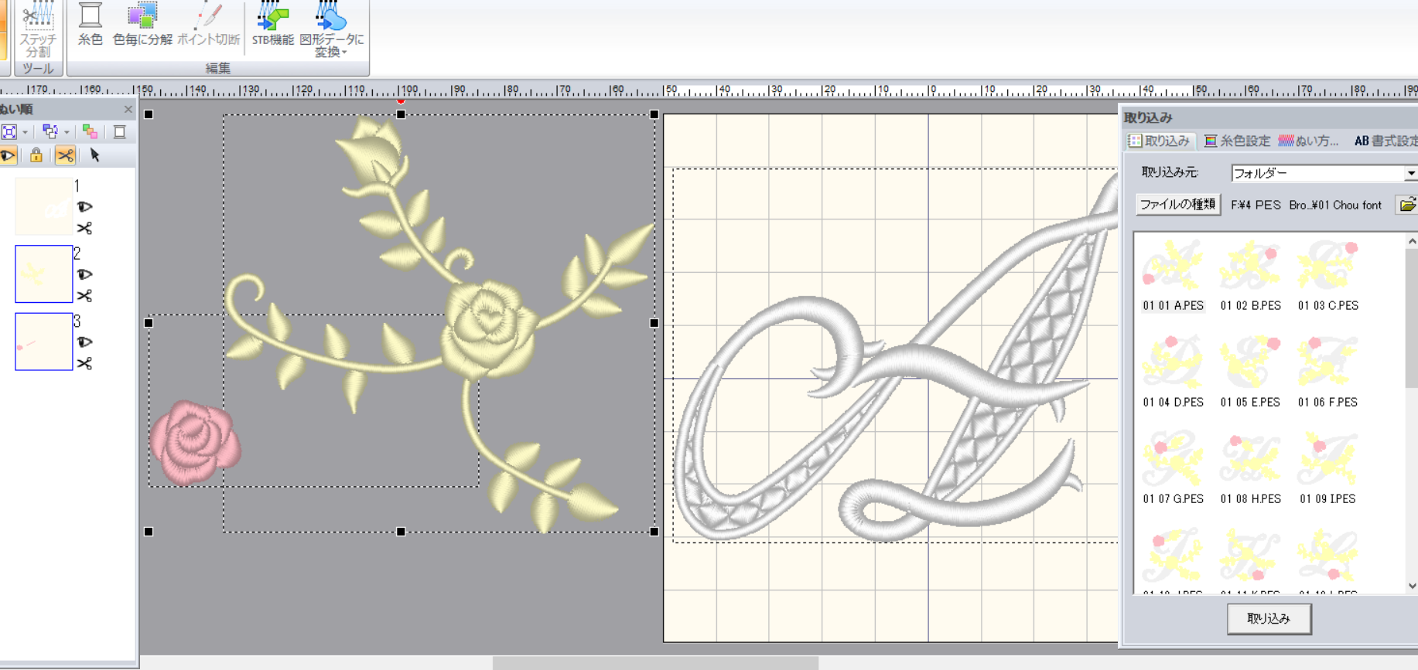This screenshot has width=1418, height=670.
Task: Select the 01 06 F.PES design
Action: (x=1327, y=372)
